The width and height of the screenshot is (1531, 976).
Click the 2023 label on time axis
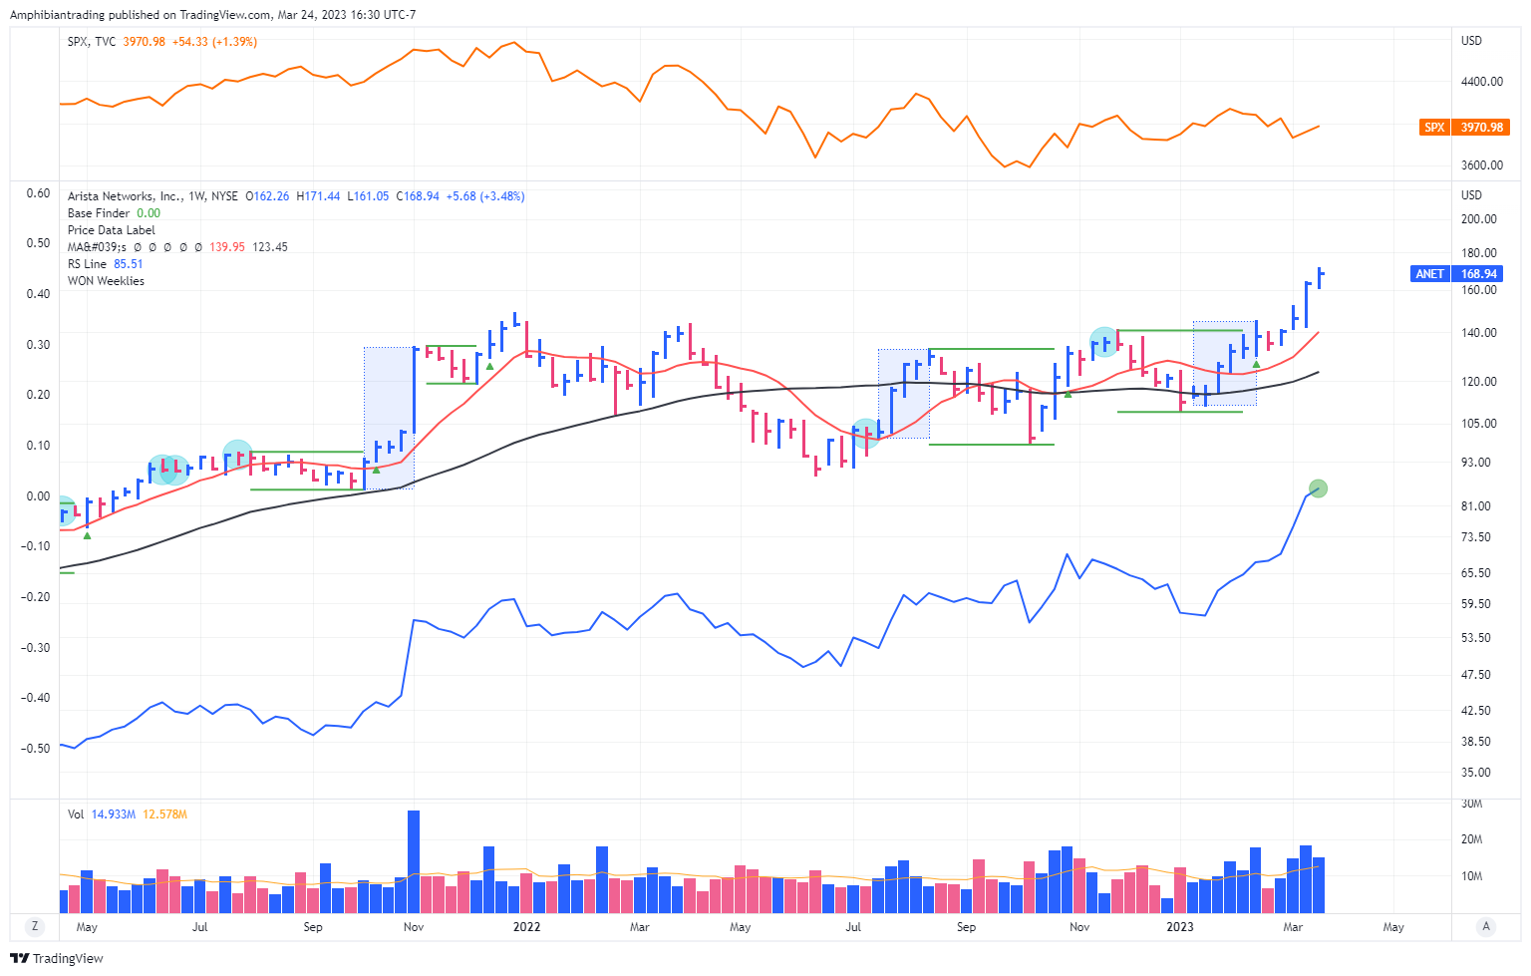(1180, 927)
